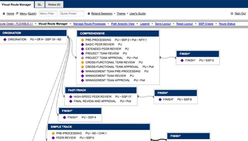This screenshot has width=248, height=141.
Task: Switch to the QL tab
Action: [40, 4]
